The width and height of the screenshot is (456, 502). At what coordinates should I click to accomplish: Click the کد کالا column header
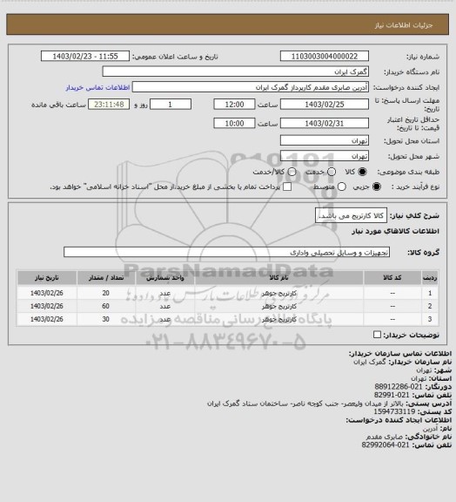point(392,278)
